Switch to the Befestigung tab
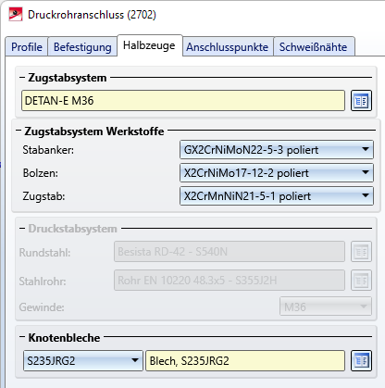The width and height of the screenshot is (385, 388). point(82,47)
